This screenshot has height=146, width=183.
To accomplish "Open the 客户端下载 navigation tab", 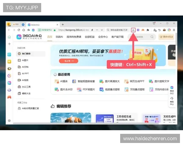I will (117, 37).
